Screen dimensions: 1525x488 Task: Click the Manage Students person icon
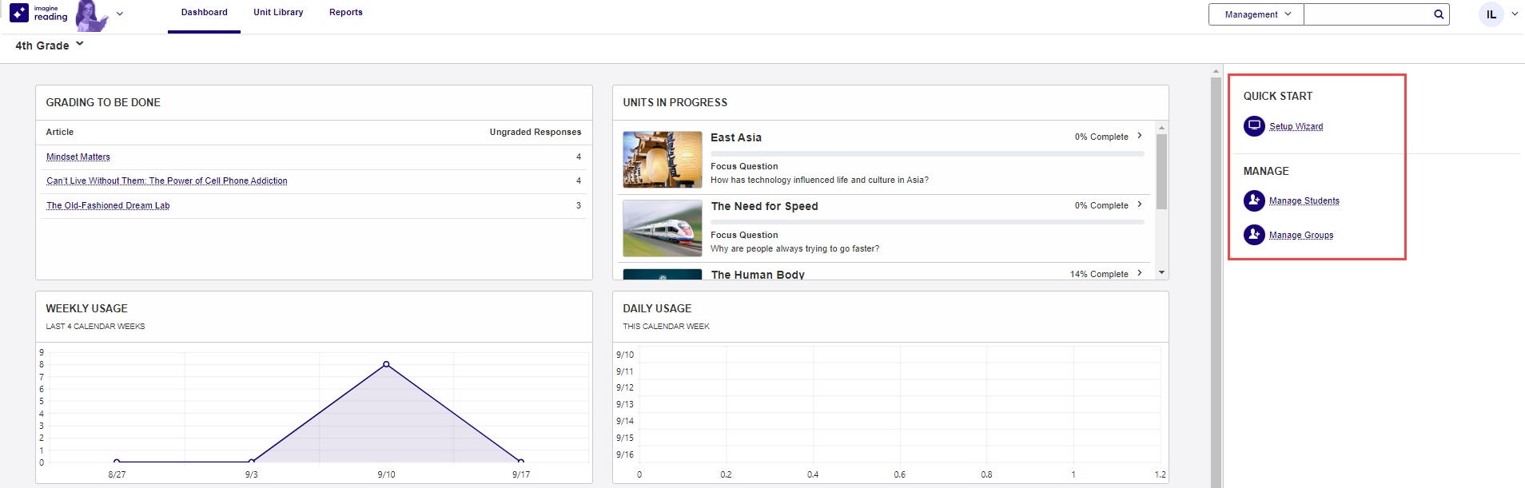click(x=1254, y=200)
